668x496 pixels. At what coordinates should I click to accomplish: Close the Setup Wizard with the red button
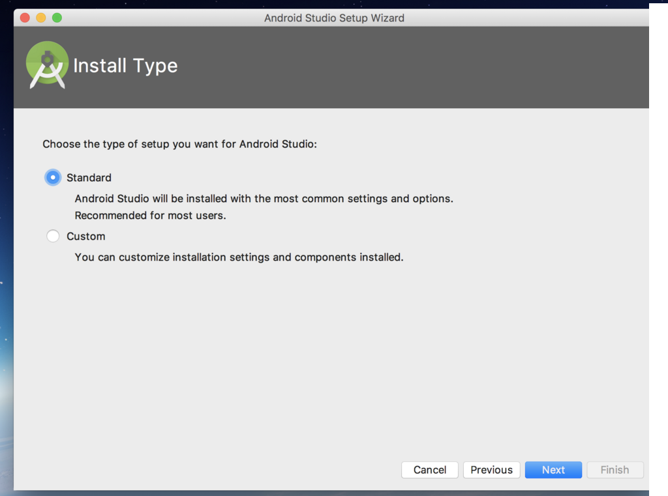(25, 18)
